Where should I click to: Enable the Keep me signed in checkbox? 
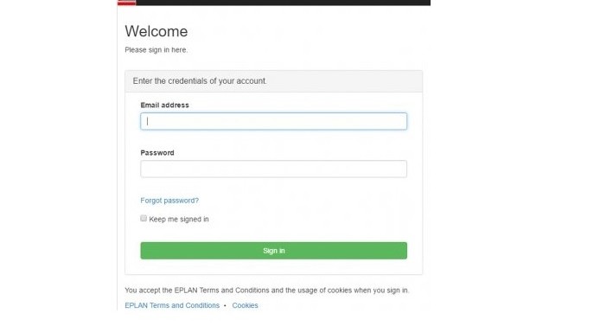pyautogui.click(x=144, y=218)
